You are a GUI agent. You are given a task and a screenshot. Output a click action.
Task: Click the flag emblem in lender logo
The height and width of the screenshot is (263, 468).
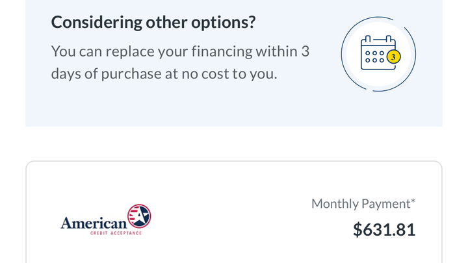(x=138, y=217)
